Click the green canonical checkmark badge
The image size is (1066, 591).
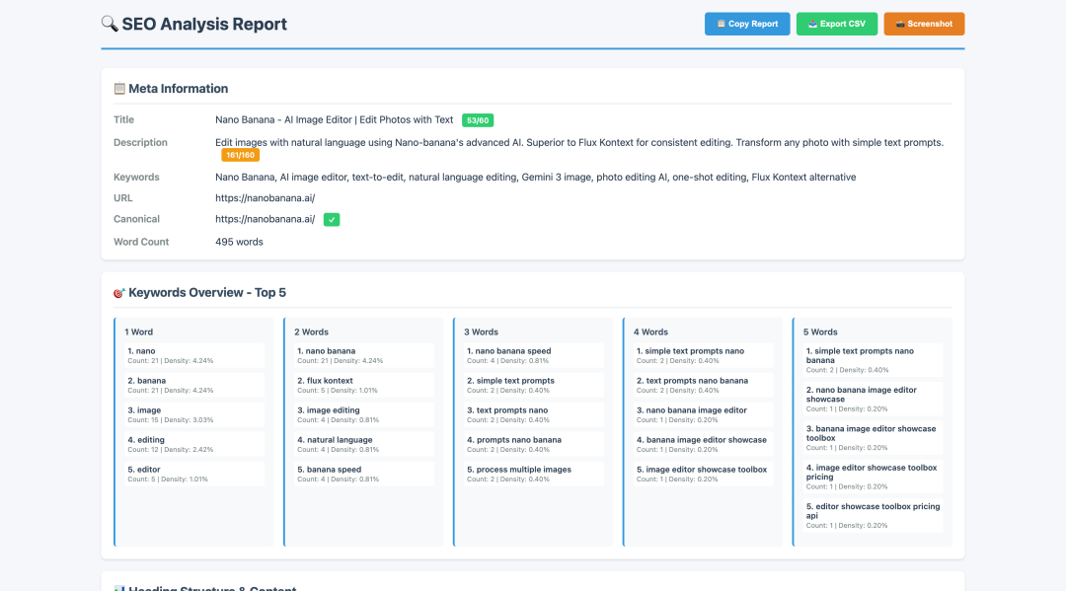click(x=332, y=219)
